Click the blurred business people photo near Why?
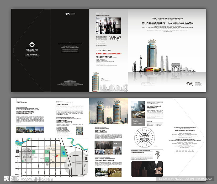The image size is (217, 184). pyautogui.click(x=108, y=26)
